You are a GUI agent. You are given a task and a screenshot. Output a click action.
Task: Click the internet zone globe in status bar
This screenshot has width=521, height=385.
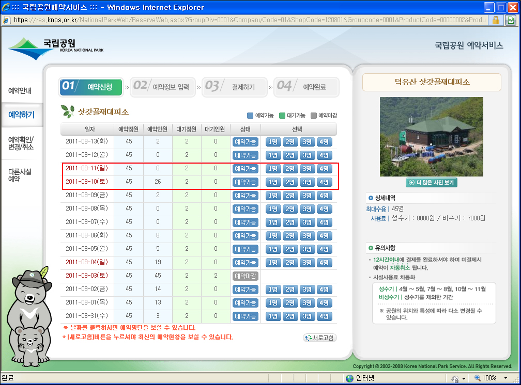tap(349, 378)
